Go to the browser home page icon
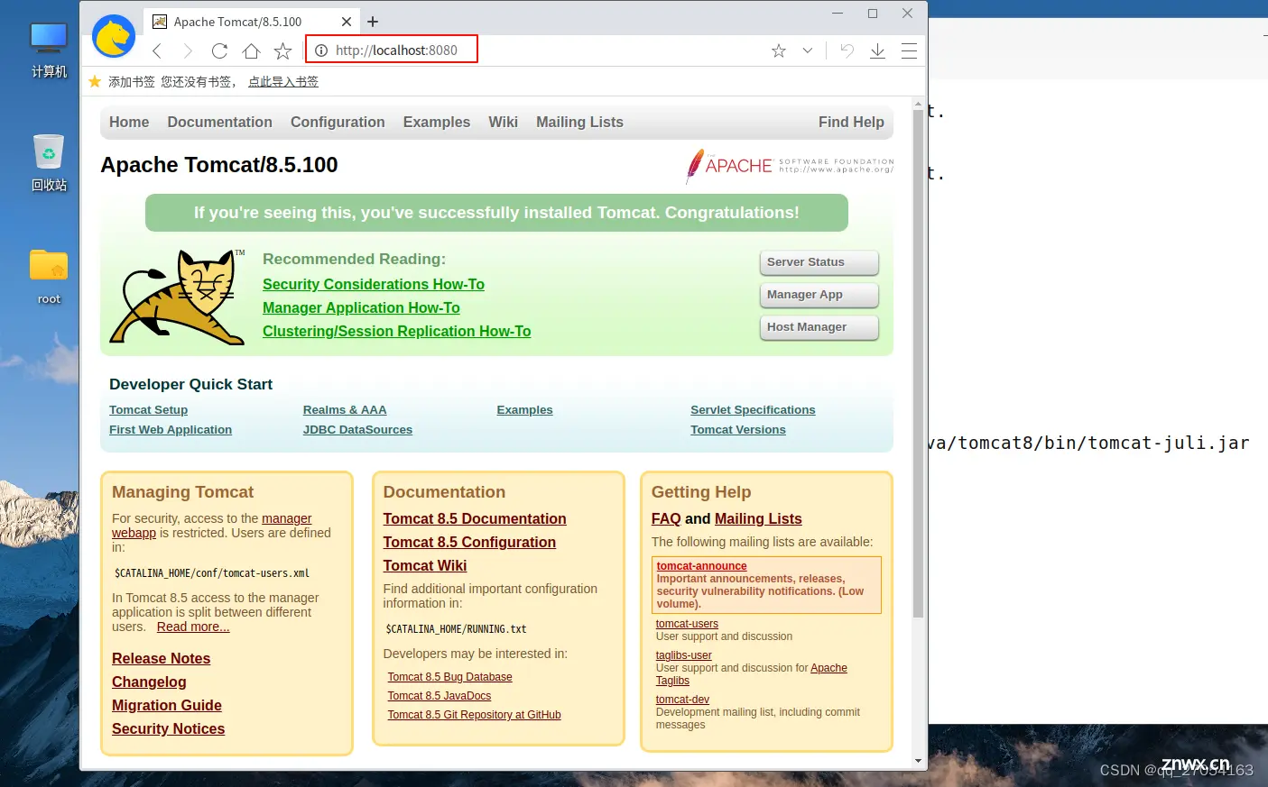 [251, 50]
